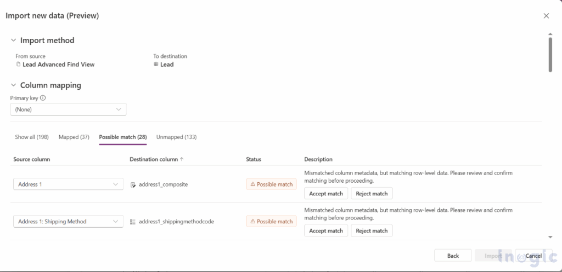This screenshot has height=272, width=562.
Task: Click the Lead Advanced Find View file icon
Action: (x=19, y=65)
